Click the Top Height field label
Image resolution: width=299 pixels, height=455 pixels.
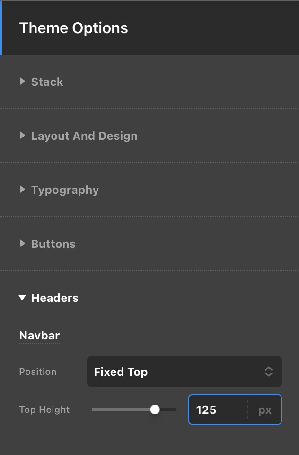pyautogui.click(x=44, y=409)
